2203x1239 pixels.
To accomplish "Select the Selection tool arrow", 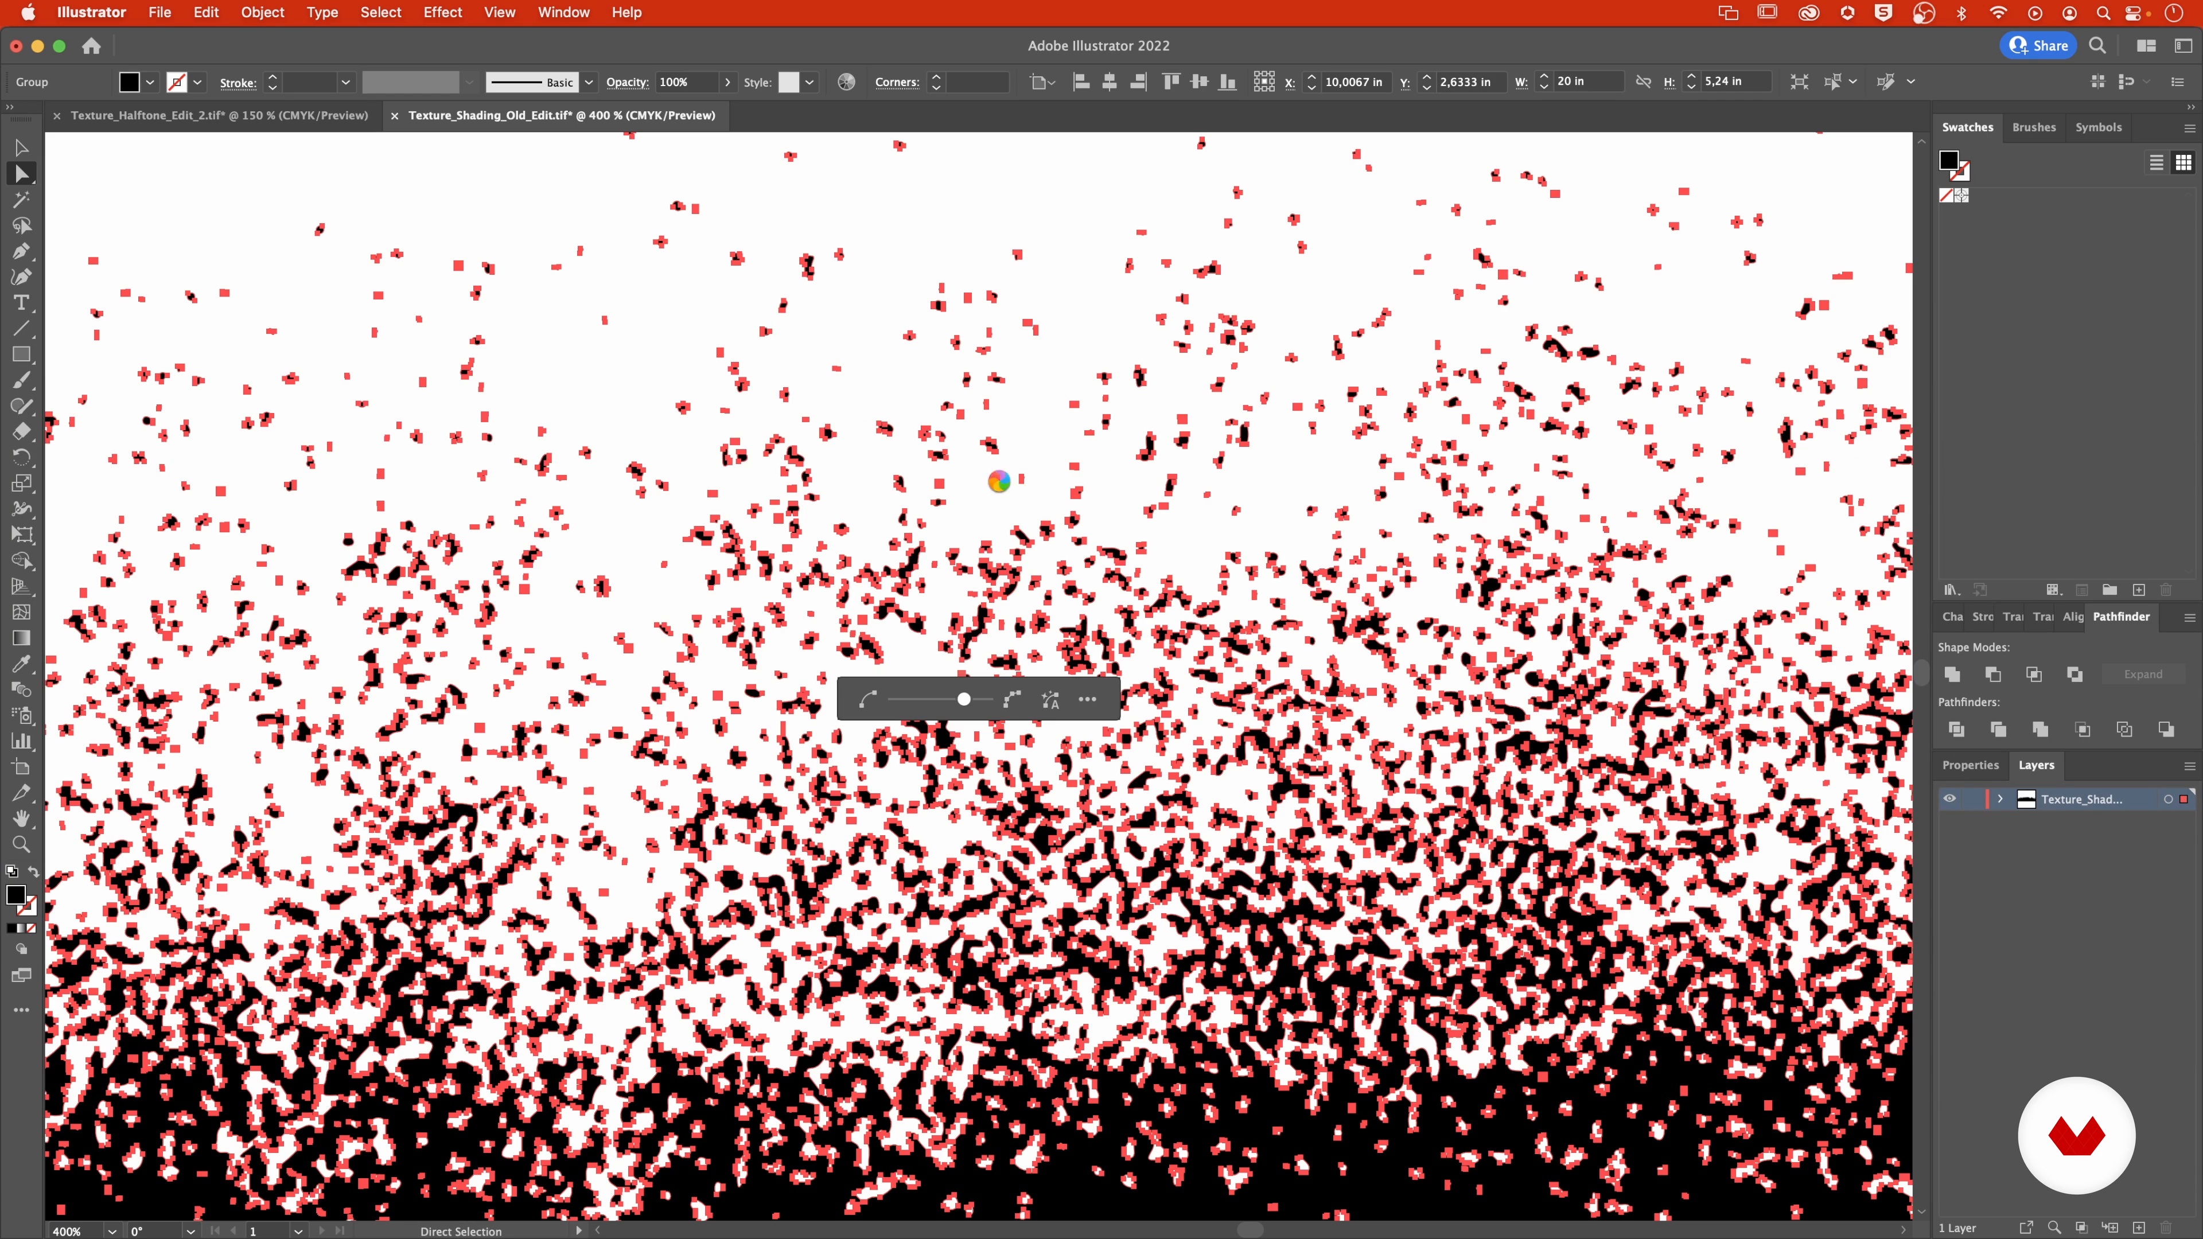I will [21, 147].
